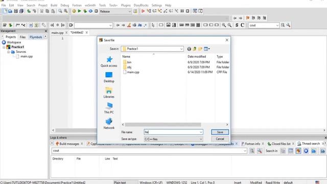Open the Fortran info log tab
This screenshot has width=327, height=184.
pos(252,144)
